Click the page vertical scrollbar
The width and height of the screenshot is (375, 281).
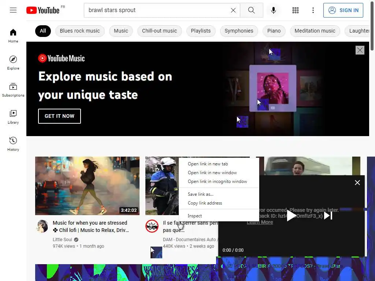click(x=372, y=25)
